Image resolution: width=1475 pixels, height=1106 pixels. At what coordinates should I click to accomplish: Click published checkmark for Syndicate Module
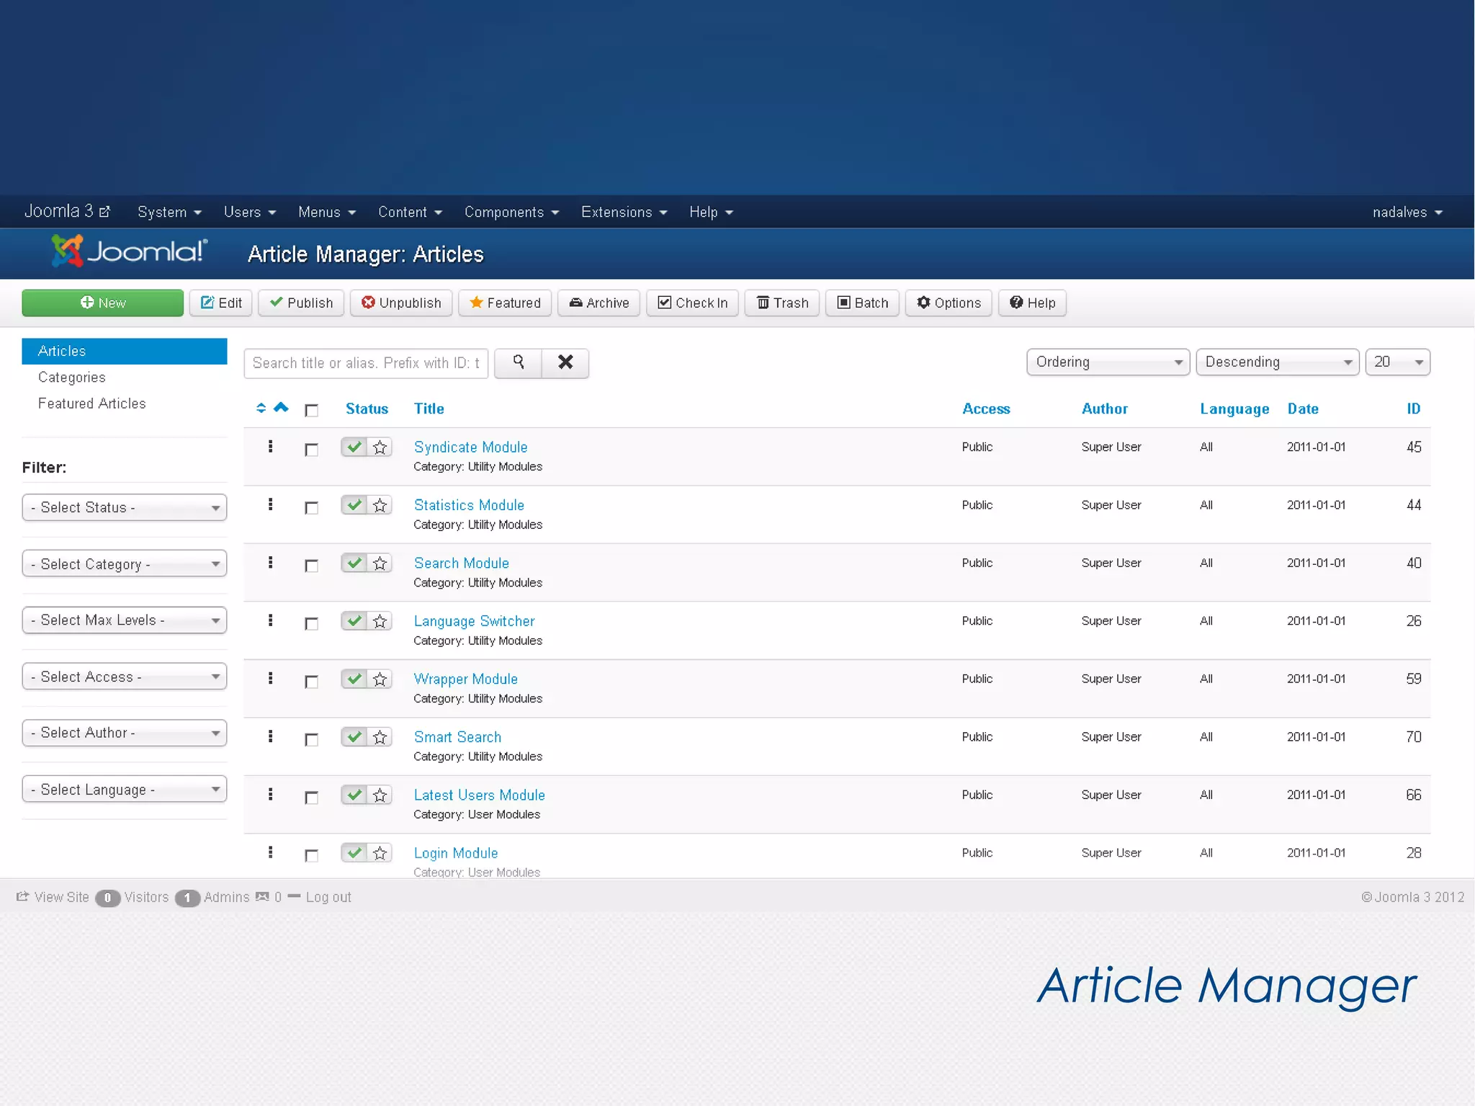[x=354, y=447]
